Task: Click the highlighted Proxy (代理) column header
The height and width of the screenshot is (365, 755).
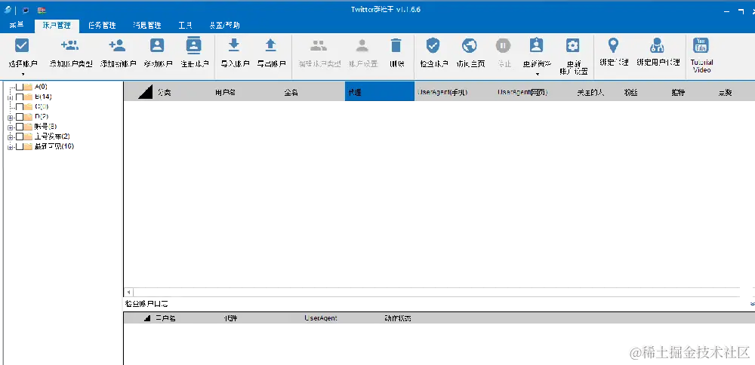Action: click(380, 91)
